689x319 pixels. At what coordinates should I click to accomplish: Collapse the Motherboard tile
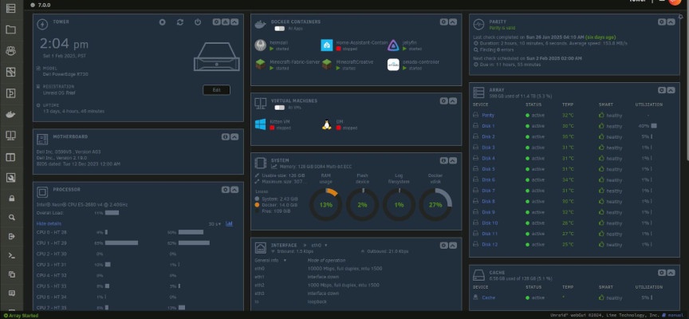click(234, 136)
